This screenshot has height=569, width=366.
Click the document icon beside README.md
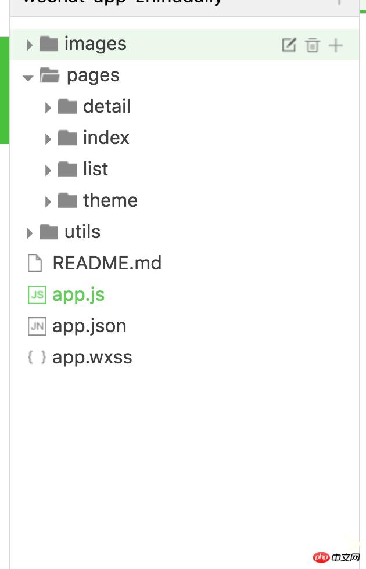(35, 264)
